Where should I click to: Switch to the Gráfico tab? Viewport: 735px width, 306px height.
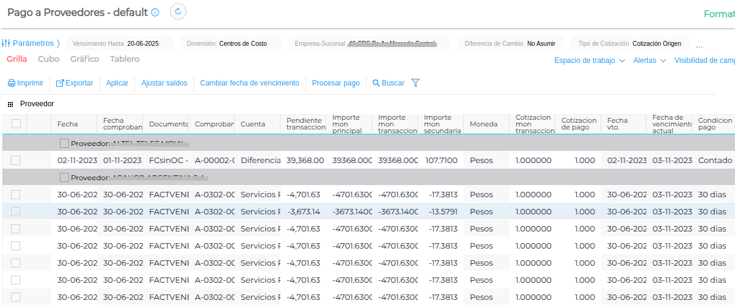click(84, 59)
